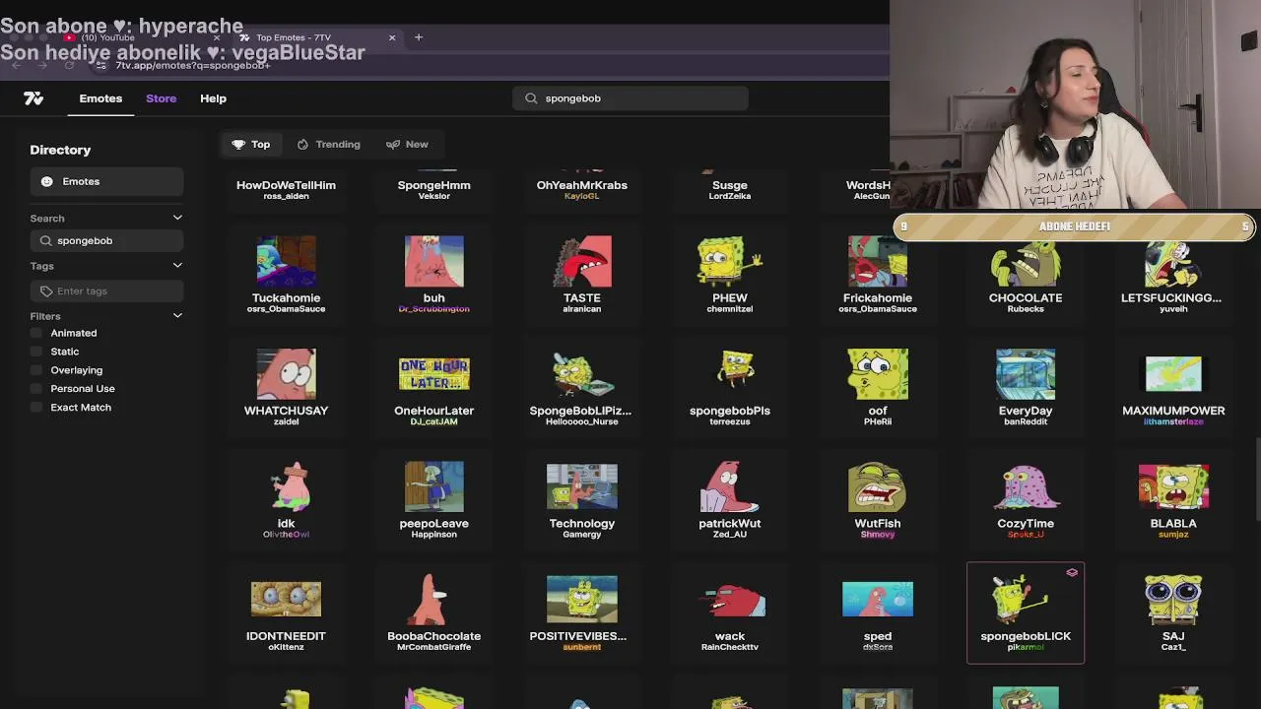
Task: Open the CozyTime emote
Action: point(1025,499)
